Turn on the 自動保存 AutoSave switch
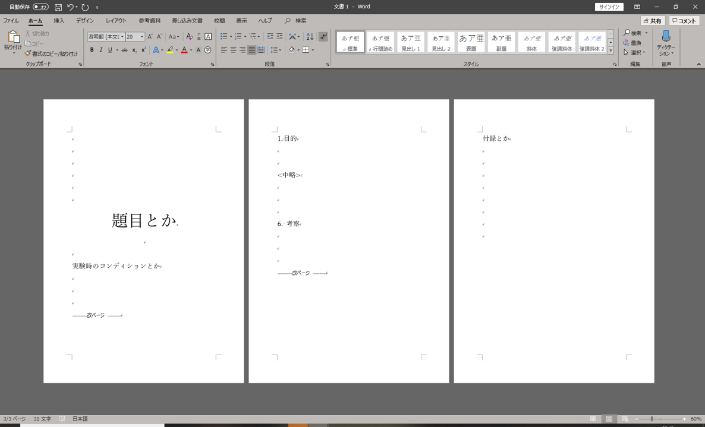The image size is (705, 427). pos(40,7)
